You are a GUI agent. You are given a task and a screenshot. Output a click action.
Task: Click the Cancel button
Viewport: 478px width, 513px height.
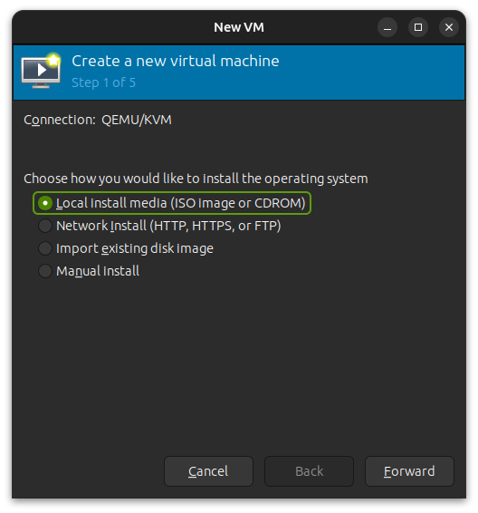click(x=208, y=471)
